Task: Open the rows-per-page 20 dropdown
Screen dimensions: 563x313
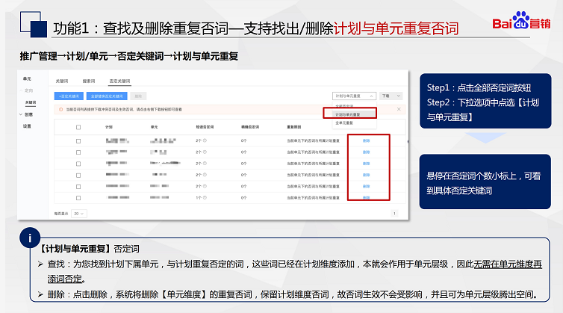Action: point(78,213)
